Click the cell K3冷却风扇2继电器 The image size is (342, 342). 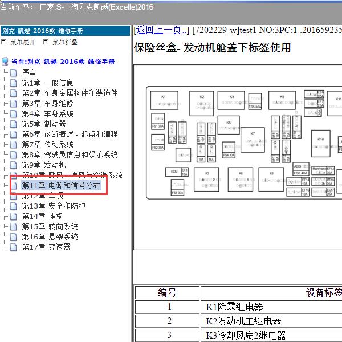tap(271, 335)
